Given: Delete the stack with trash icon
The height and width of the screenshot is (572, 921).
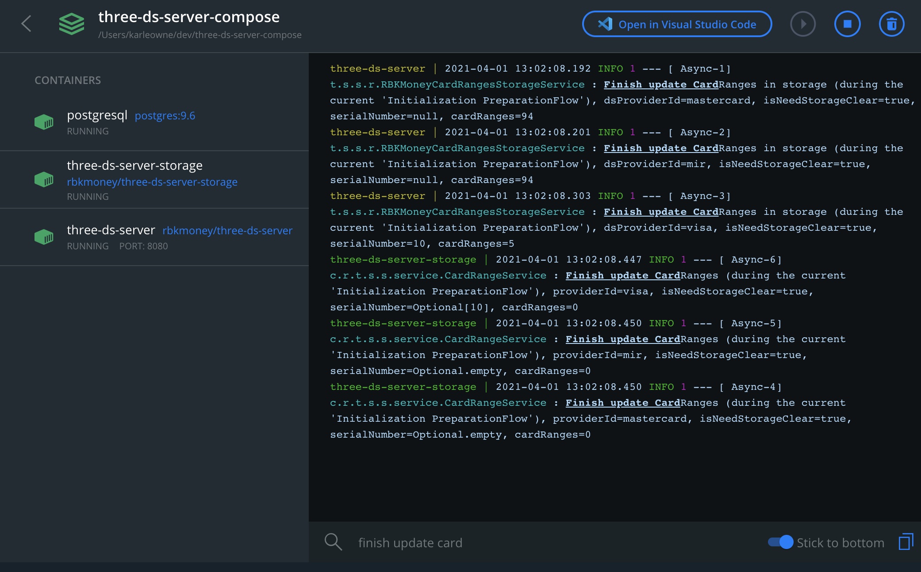Looking at the screenshot, I should [891, 24].
